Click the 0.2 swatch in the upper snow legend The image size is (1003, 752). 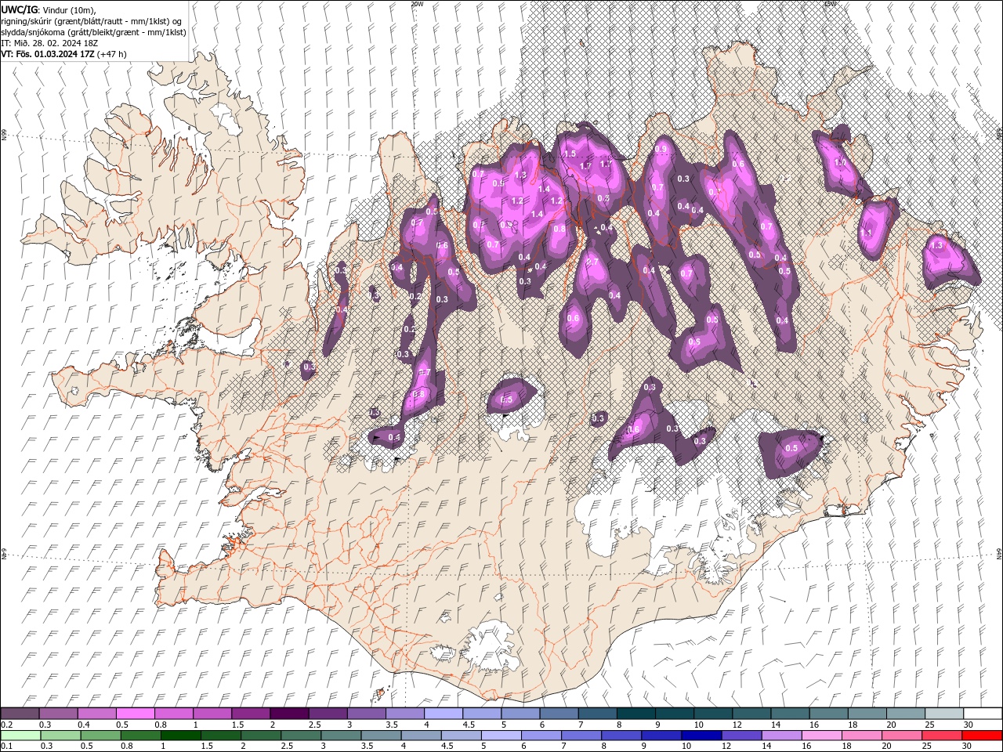point(20,714)
